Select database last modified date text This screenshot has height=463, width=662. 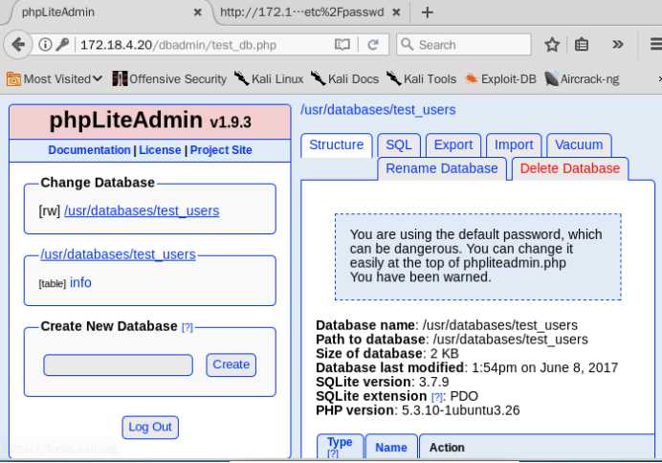[x=544, y=367]
